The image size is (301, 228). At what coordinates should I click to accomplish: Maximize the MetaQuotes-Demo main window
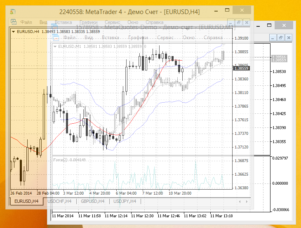click(269, 25)
